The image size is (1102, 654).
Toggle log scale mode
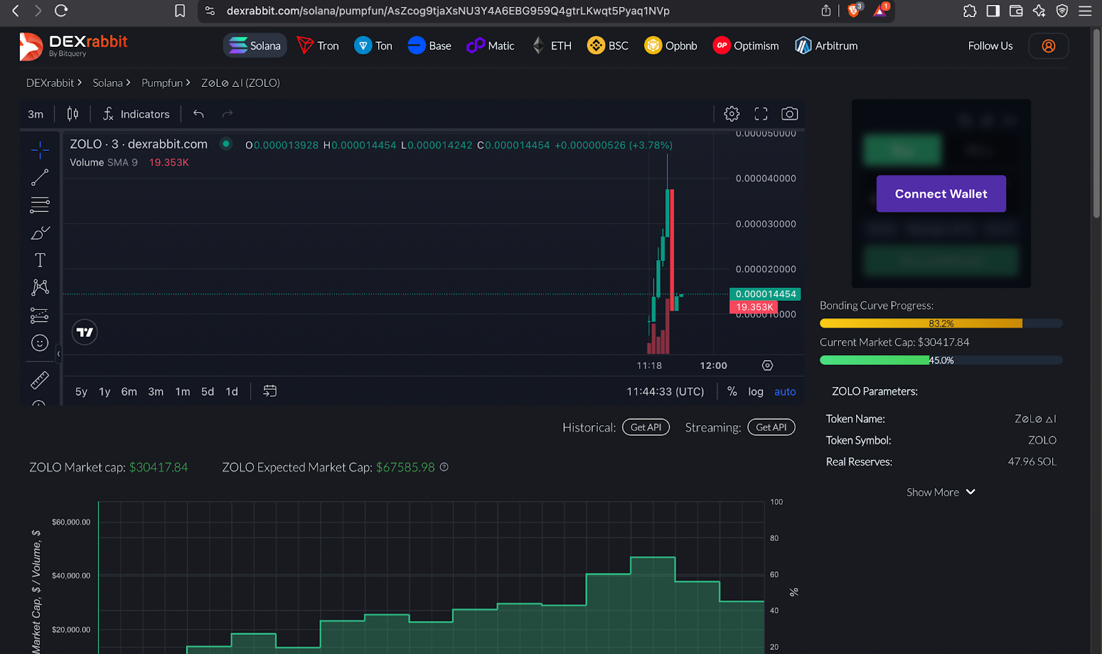coord(756,391)
